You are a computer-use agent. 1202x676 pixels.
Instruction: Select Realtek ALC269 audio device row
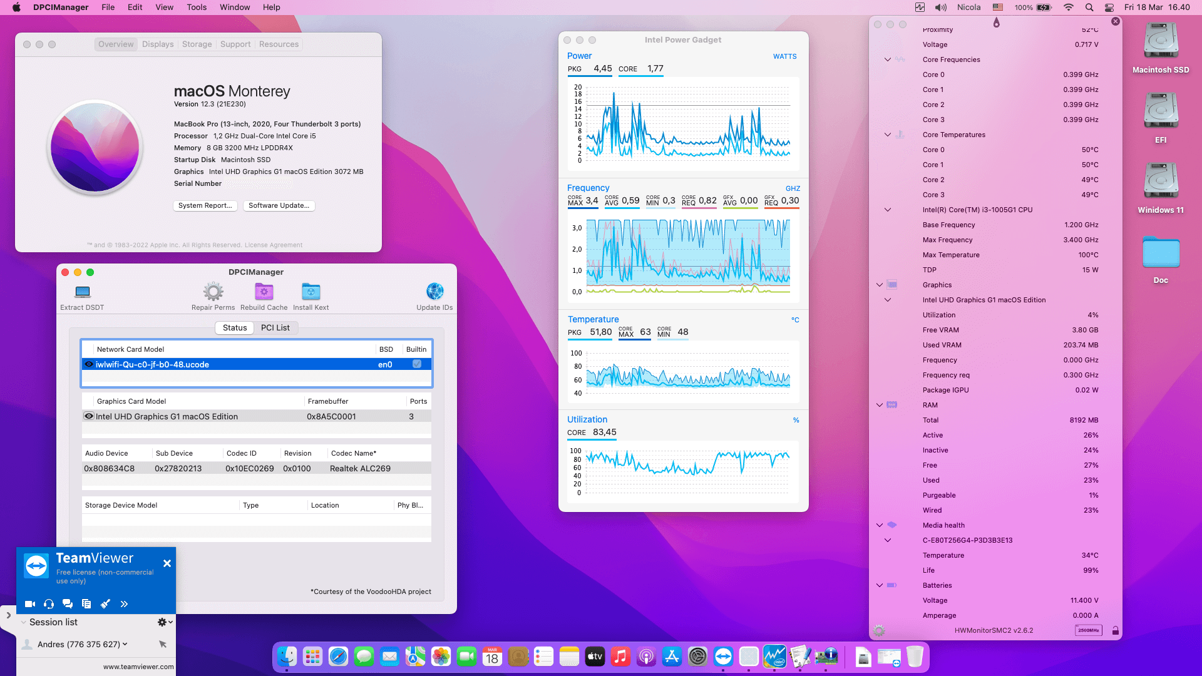pos(257,468)
